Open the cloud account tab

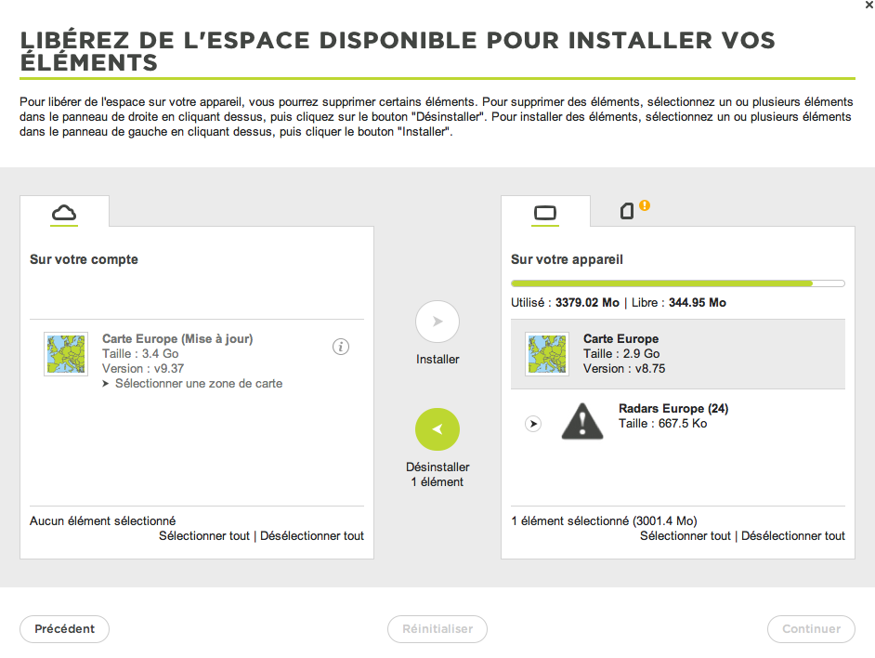[64, 212]
